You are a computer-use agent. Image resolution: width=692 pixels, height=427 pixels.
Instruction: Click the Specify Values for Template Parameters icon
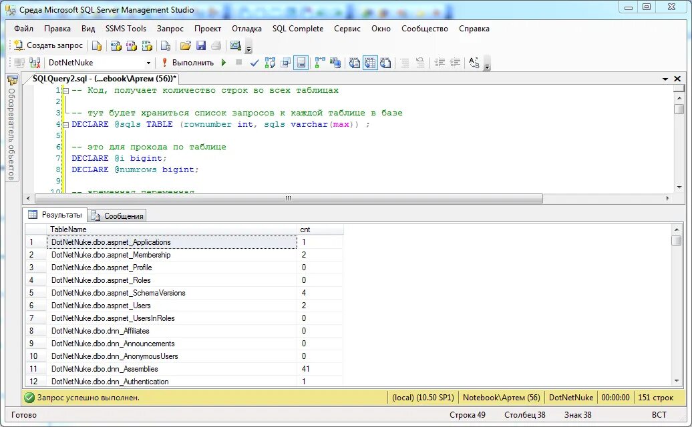click(x=474, y=63)
